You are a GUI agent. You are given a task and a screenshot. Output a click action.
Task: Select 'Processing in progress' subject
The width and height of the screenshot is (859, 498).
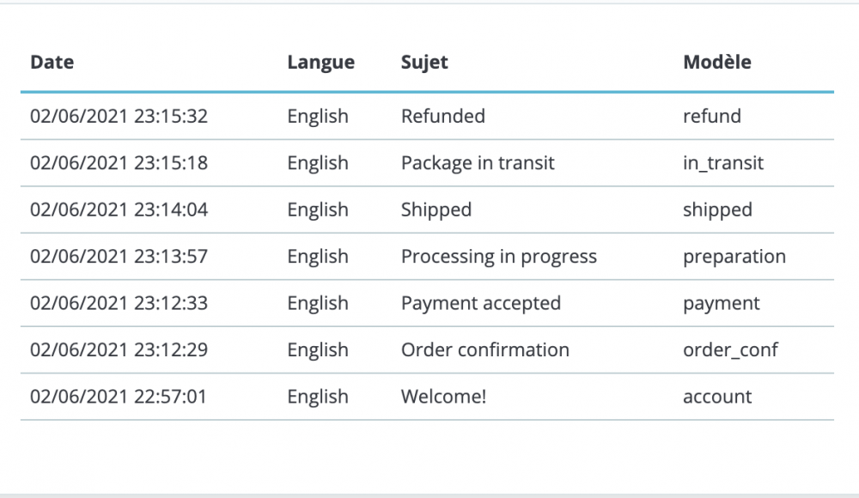pyautogui.click(x=498, y=257)
